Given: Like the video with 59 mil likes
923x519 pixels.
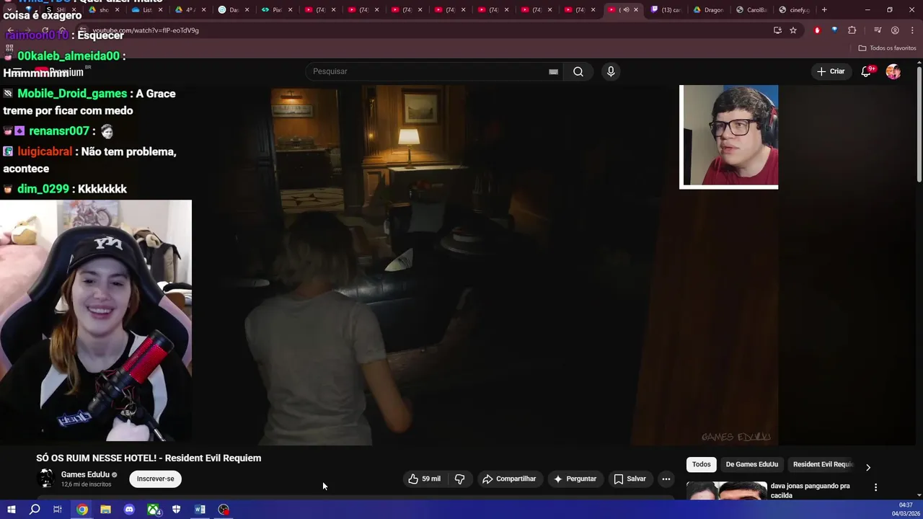Looking at the screenshot, I should click(x=424, y=479).
